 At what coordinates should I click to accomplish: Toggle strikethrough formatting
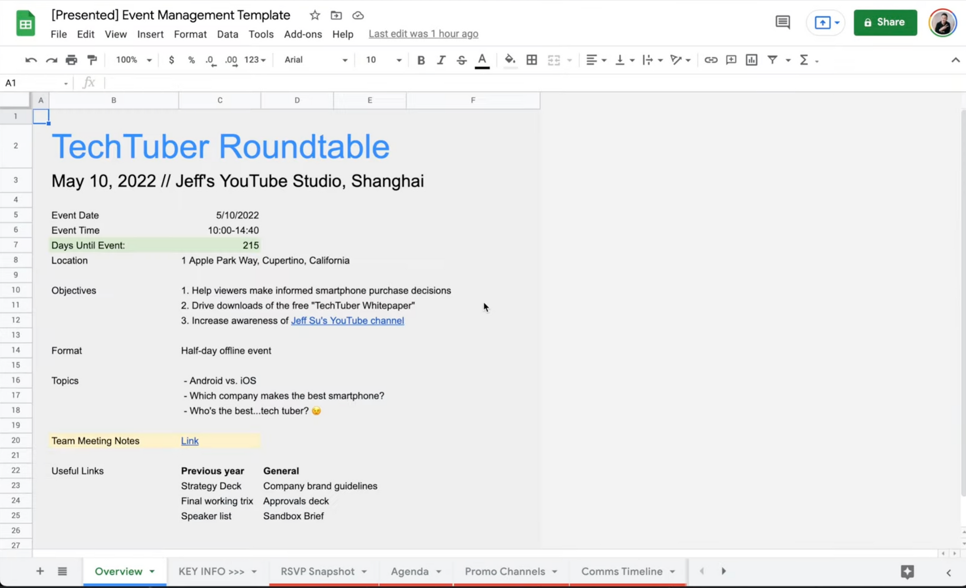click(x=461, y=60)
